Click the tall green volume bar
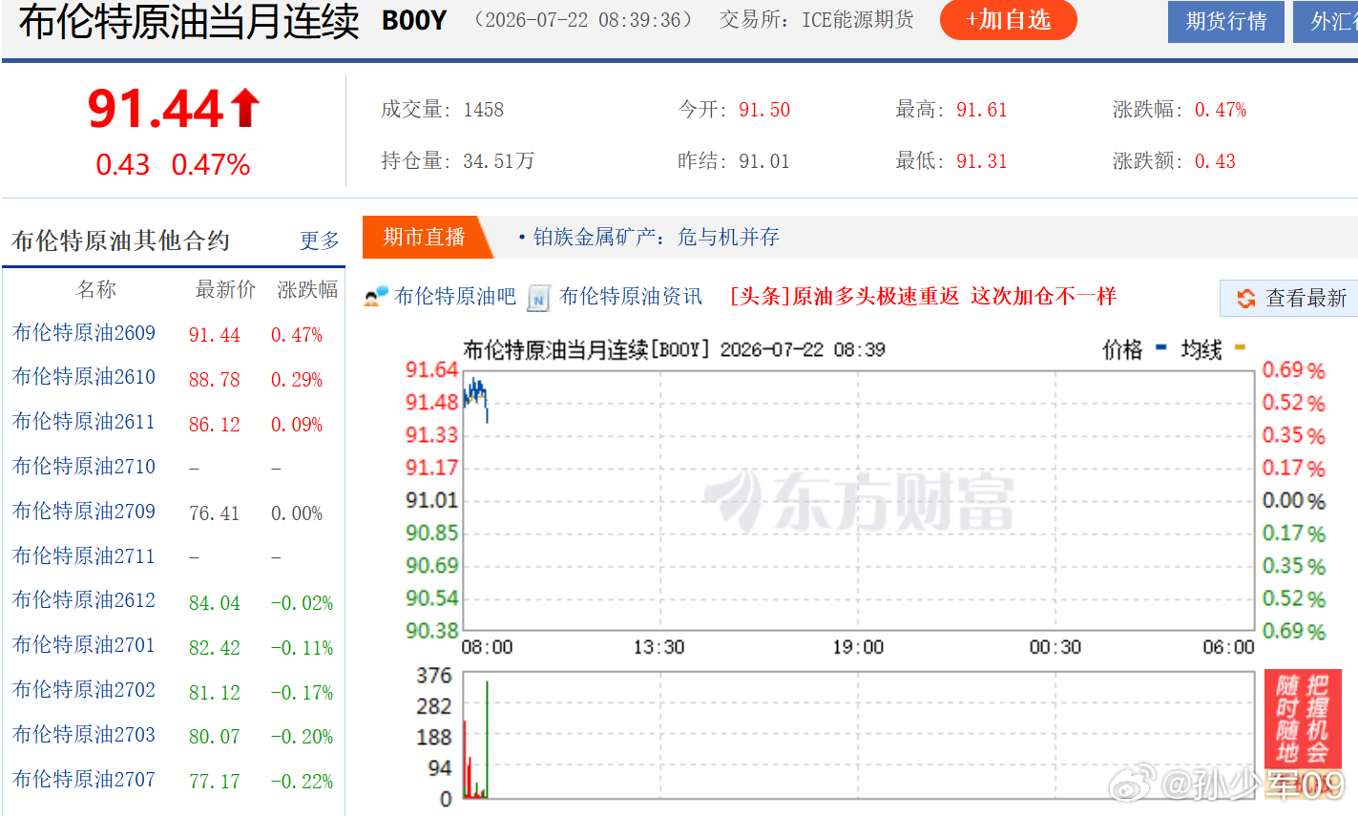1358x816 pixels. tap(487, 740)
